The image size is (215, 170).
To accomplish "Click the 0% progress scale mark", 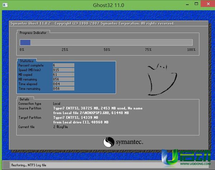I will 22,50.
